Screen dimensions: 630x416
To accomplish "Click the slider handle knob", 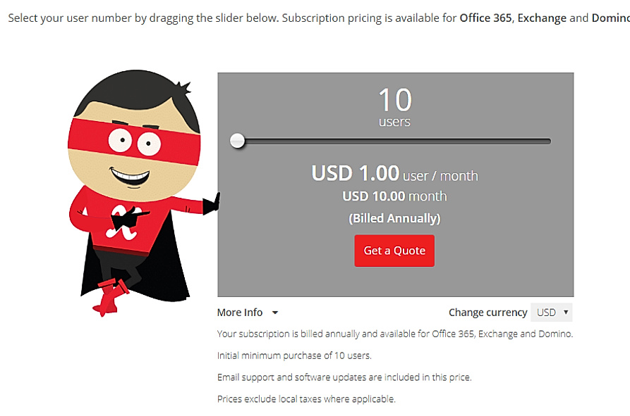I will click(238, 141).
